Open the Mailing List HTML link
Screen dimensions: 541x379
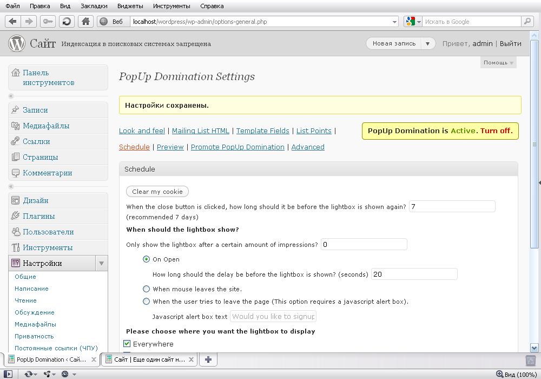tap(201, 131)
